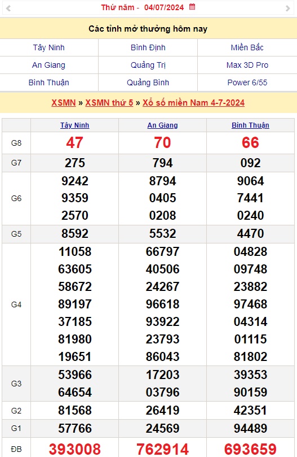
Task: Open Quảng Trị lottery link
Action: 148,65
